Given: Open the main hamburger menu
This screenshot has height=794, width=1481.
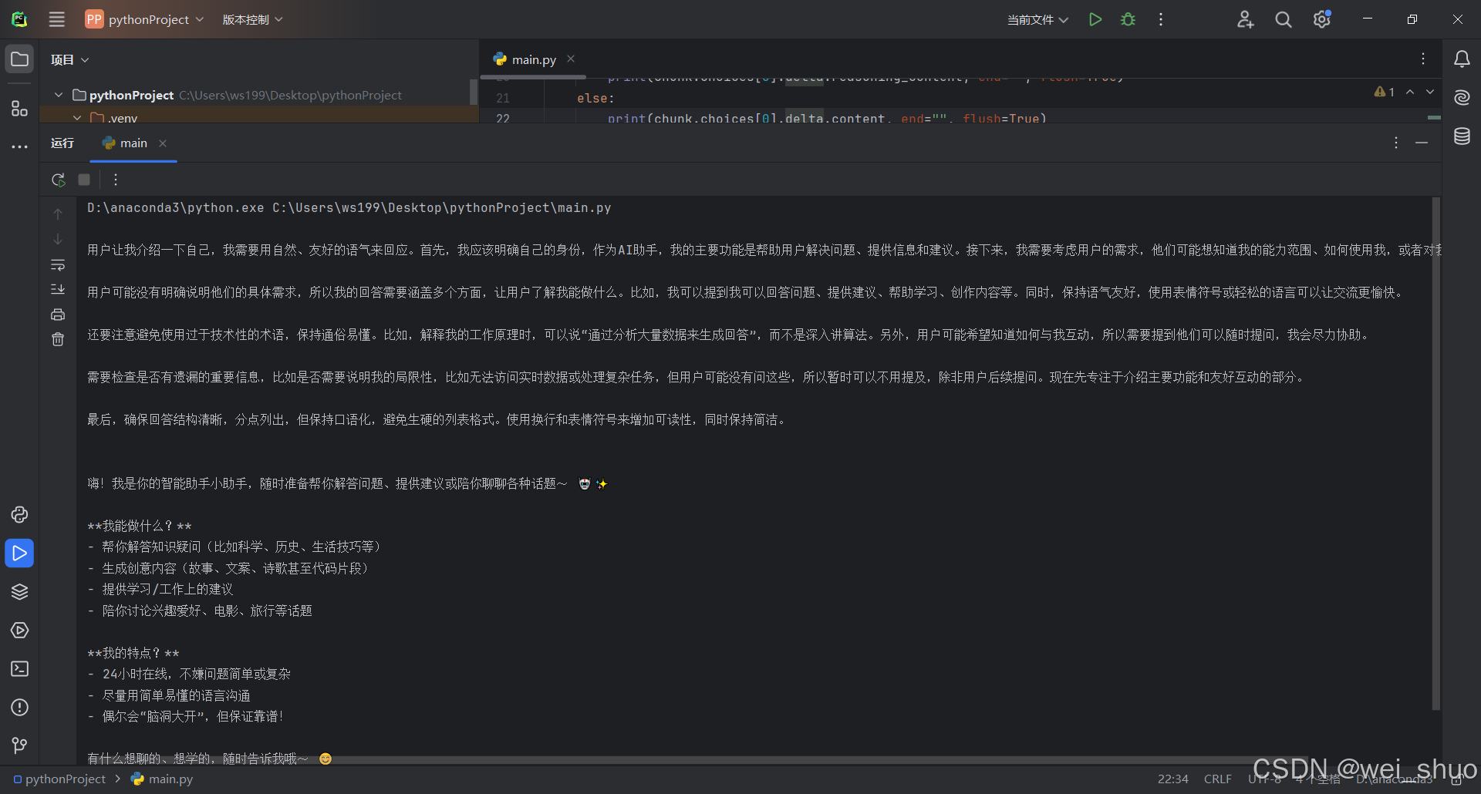Looking at the screenshot, I should click(x=57, y=19).
